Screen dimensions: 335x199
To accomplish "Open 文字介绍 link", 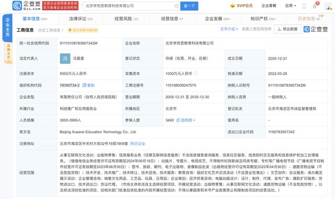I will point(229,29).
